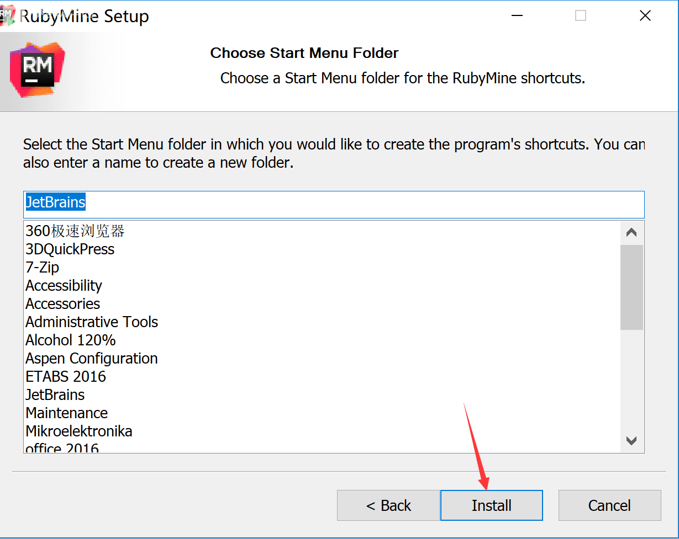Click the small RubyMine title bar icon
The image size is (679, 539).
pos(7,16)
